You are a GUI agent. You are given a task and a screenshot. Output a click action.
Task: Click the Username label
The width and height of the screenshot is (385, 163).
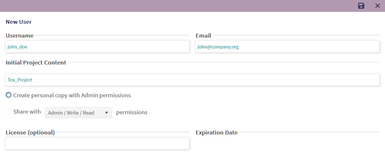coord(20,36)
